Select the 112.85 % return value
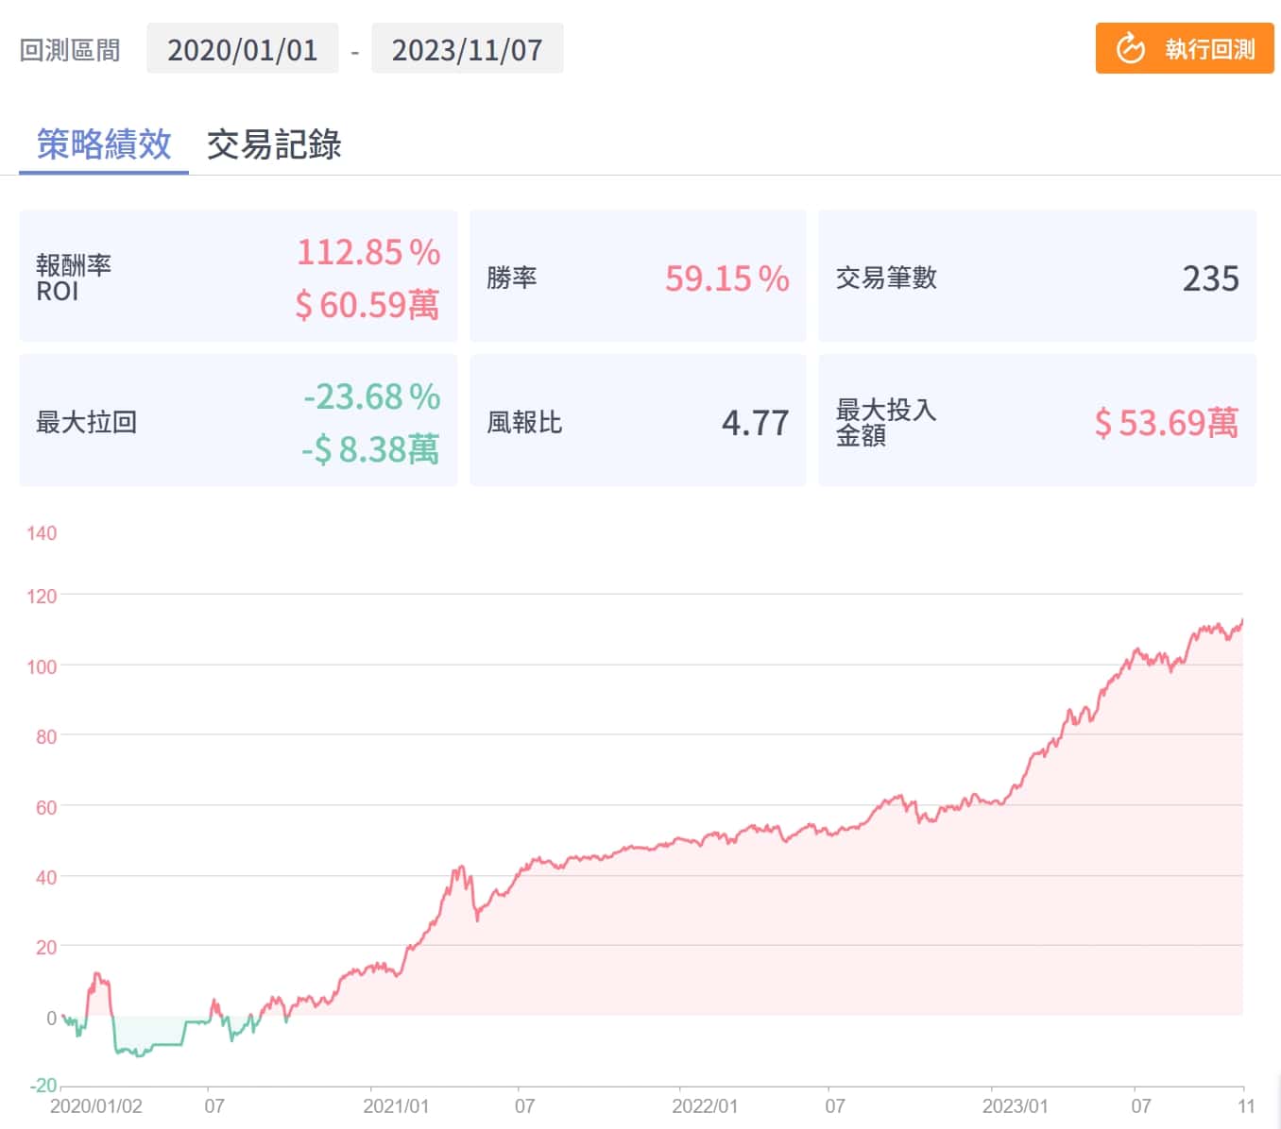1281x1129 pixels. tap(368, 252)
